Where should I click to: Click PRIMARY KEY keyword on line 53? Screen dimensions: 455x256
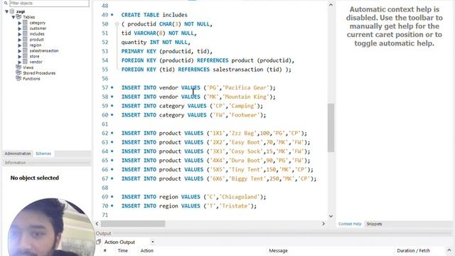tap(139, 51)
